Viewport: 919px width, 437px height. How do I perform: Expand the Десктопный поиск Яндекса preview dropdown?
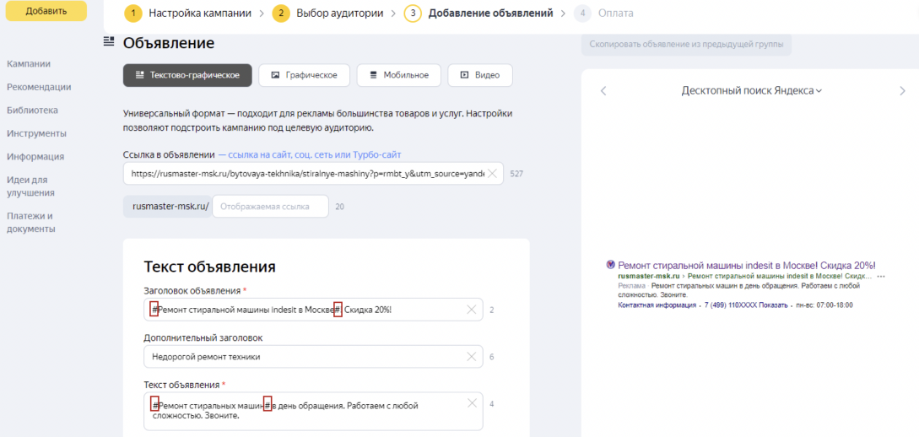751,91
